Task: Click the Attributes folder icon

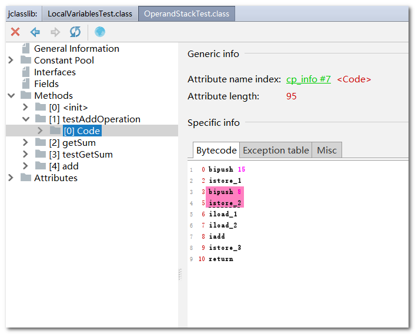Action: [25, 178]
